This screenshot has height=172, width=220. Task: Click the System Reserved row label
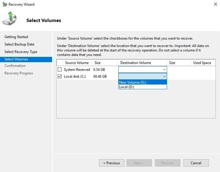tap(77, 70)
